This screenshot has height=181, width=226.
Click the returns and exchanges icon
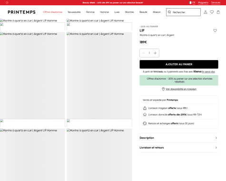(145, 123)
